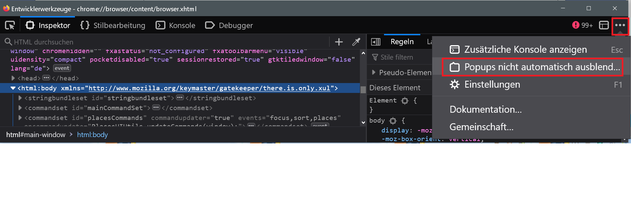Image resolution: width=631 pixels, height=202 pixels.
Task: Choose the frame selection icon
Action: tap(604, 25)
